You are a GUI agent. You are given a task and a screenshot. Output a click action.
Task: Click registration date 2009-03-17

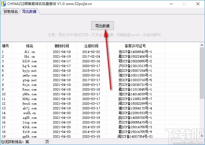(91, 85)
